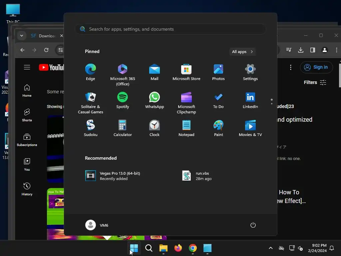Viewport: 341px width, 256px height.
Task: Open YouTube History in sidebar
Action: click(x=27, y=189)
